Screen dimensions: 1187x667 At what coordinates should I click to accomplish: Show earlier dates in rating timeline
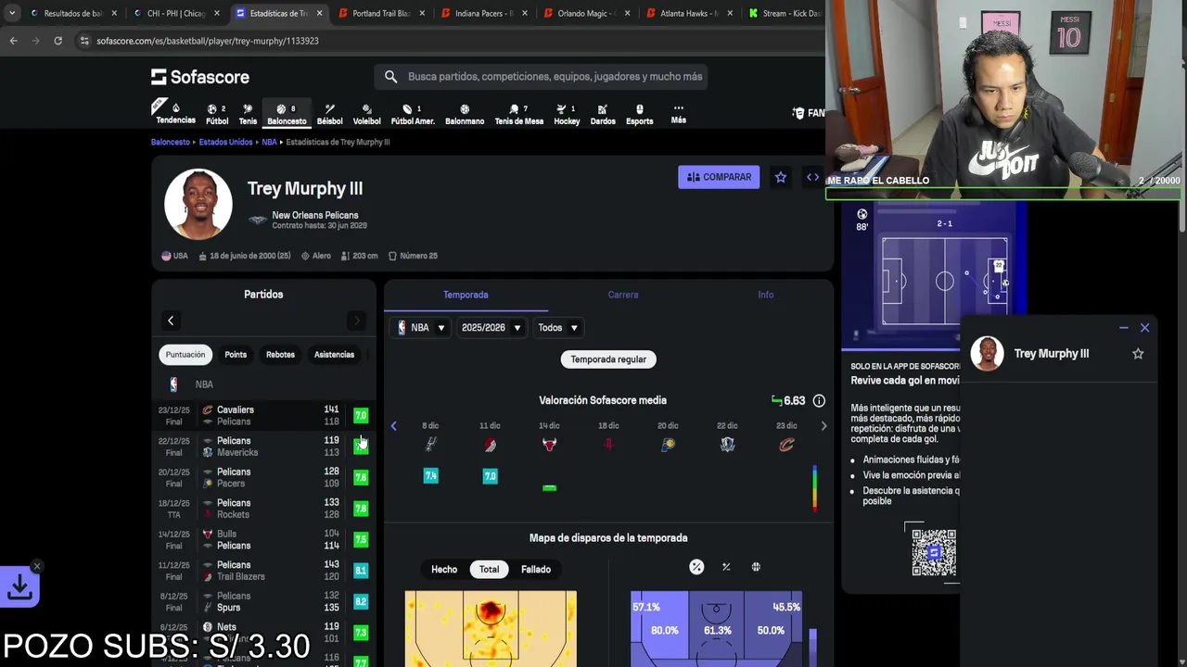click(393, 426)
